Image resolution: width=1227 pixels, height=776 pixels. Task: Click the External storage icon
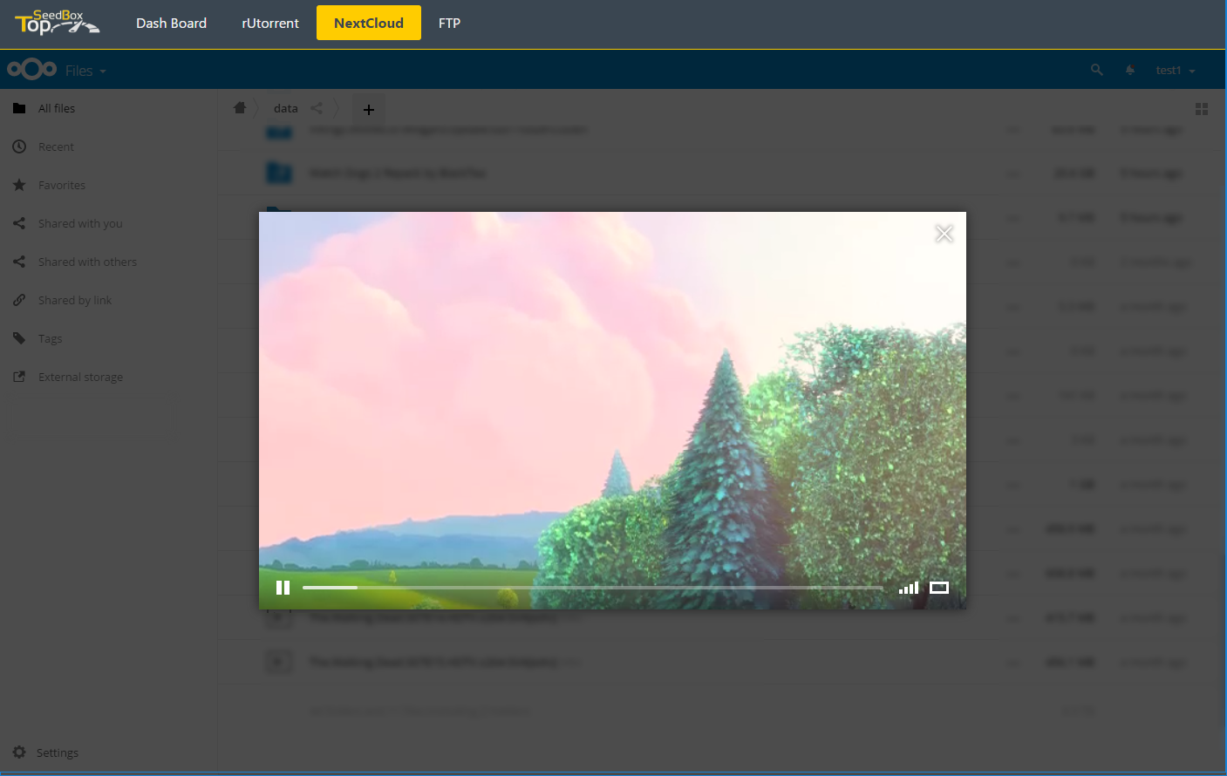coord(19,377)
